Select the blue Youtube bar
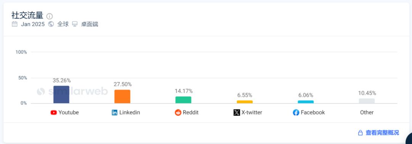Screen dimensions: 412x144 61,94
